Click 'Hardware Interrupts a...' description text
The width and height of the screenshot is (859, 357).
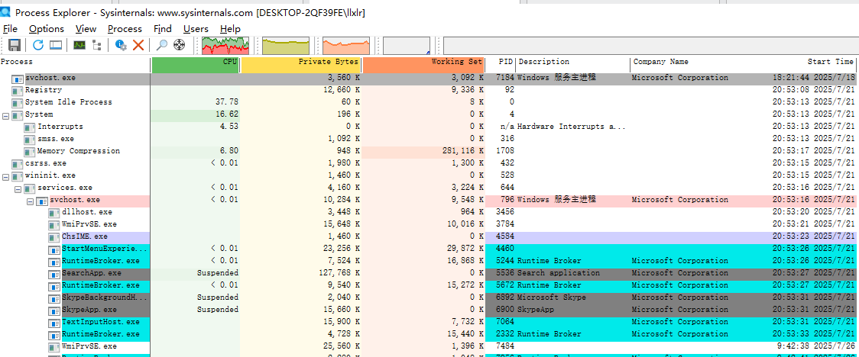click(572, 127)
